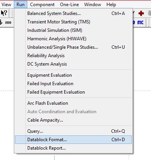Screen dimensions: 151x160
Task: Open Unbalanced/Single Phase Studies
Action: [x=73, y=47]
